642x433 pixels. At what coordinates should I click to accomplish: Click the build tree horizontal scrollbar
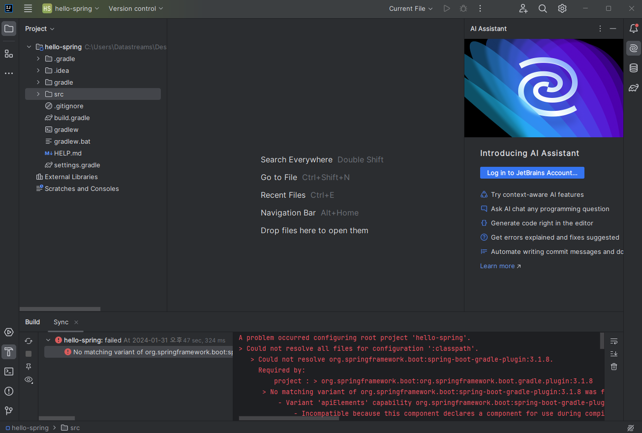(57, 418)
